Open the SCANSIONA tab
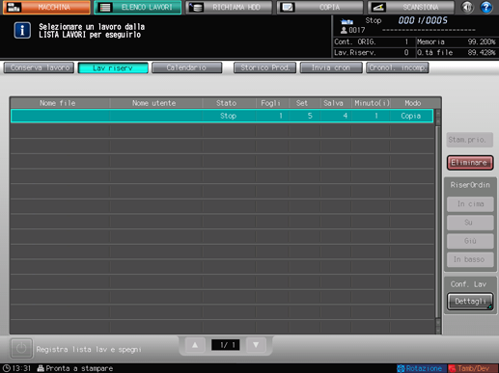This screenshot has width=499, height=373. pyautogui.click(x=411, y=7)
